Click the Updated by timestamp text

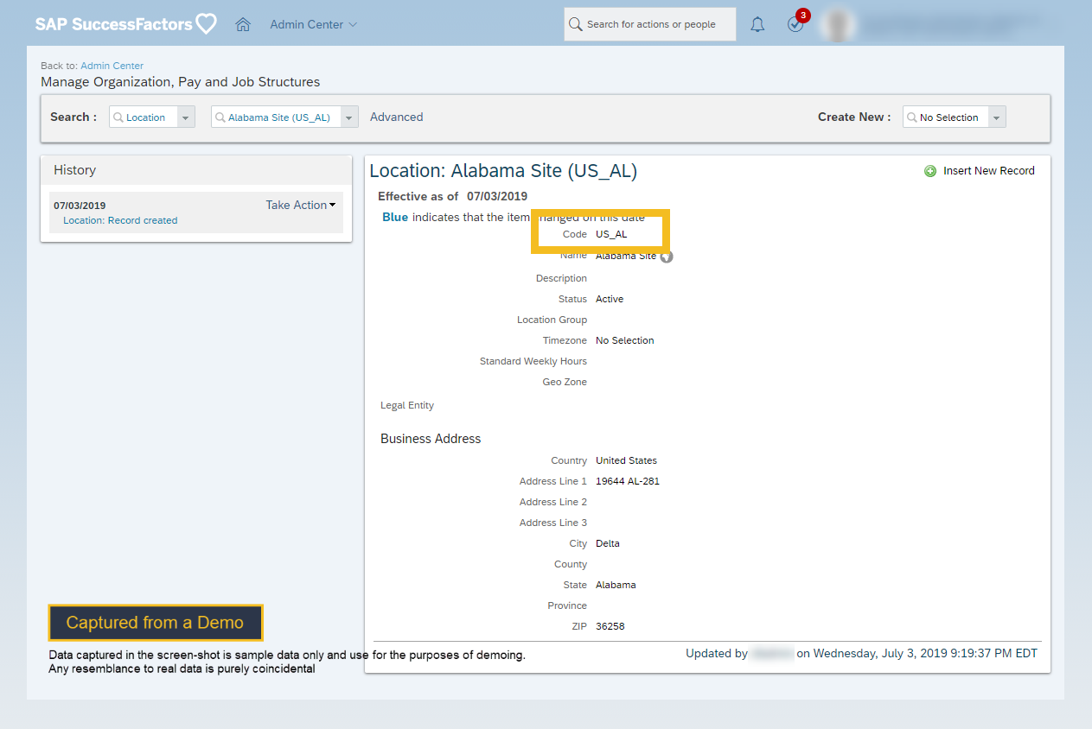tap(862, 653)
